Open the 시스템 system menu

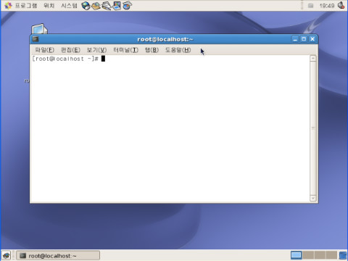[69, 5]
